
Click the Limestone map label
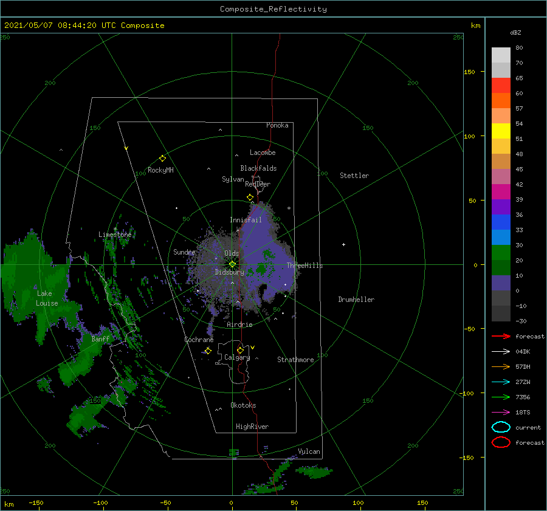(115, 235)
